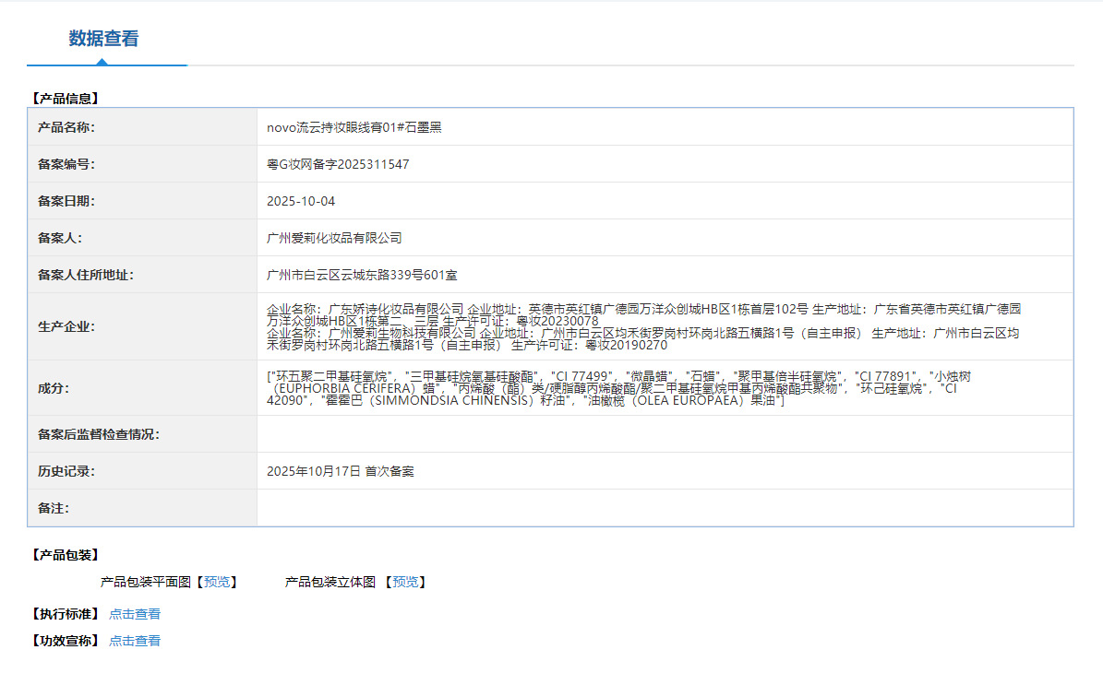Preview the 产品包装平面图 image

(217, 583)
